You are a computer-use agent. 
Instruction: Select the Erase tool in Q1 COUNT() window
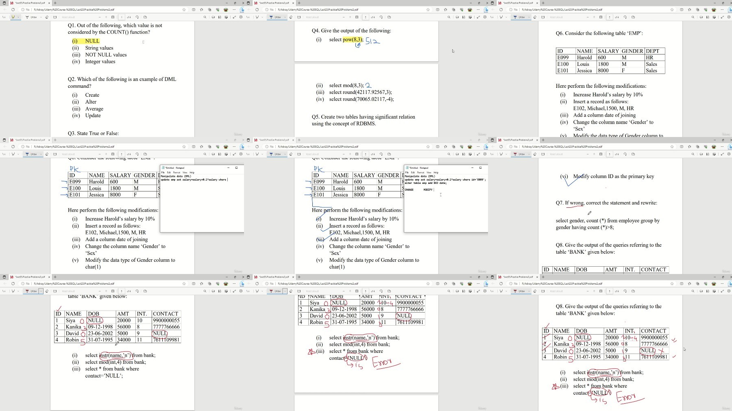pyautogui.click(x=47, y=17)
